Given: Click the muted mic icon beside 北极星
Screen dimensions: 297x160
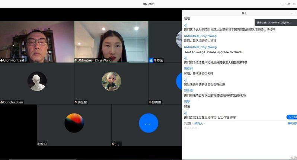Looking at the screenshot, I should (x=76, y=102).
